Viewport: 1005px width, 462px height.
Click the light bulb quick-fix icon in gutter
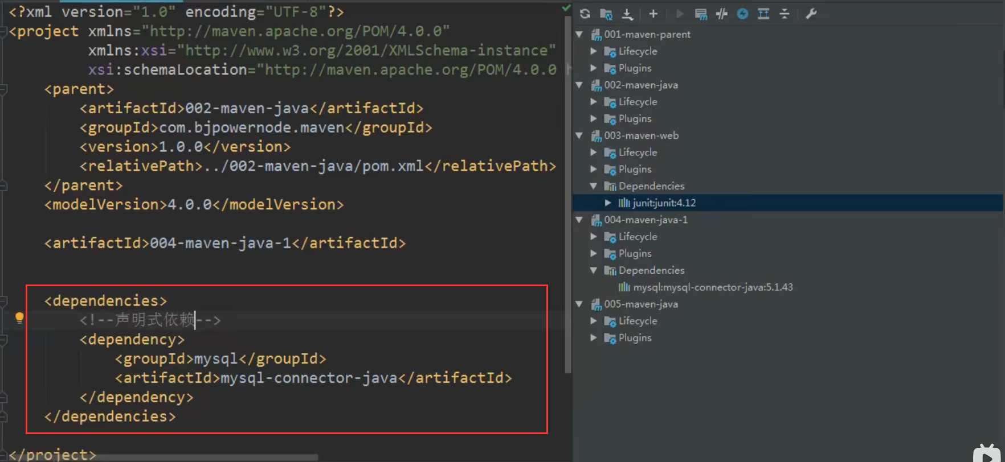(x=19, y=317)
